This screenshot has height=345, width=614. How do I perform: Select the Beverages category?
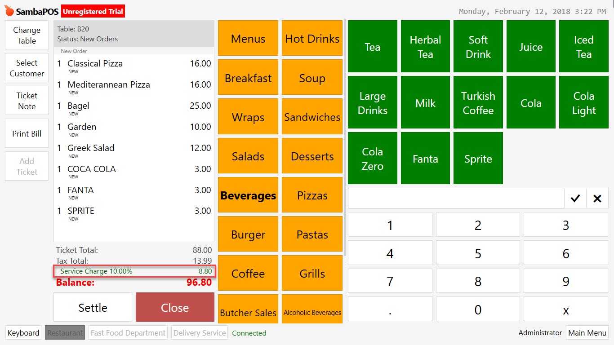[248, 195]
